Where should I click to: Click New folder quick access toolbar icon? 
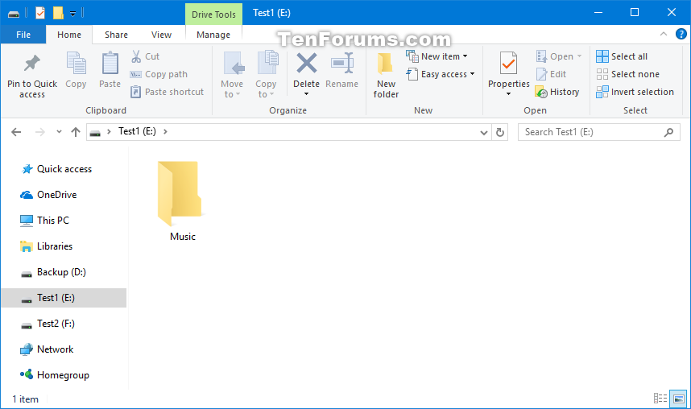click(58, 13)
